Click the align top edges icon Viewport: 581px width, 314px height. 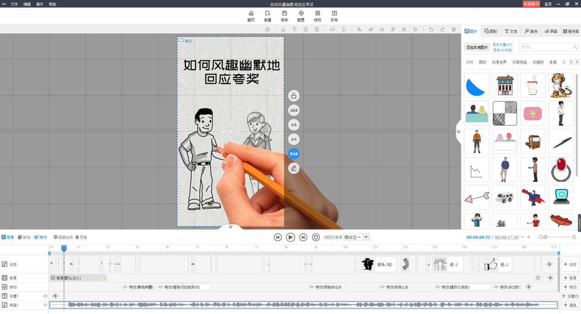pos(393,29)
